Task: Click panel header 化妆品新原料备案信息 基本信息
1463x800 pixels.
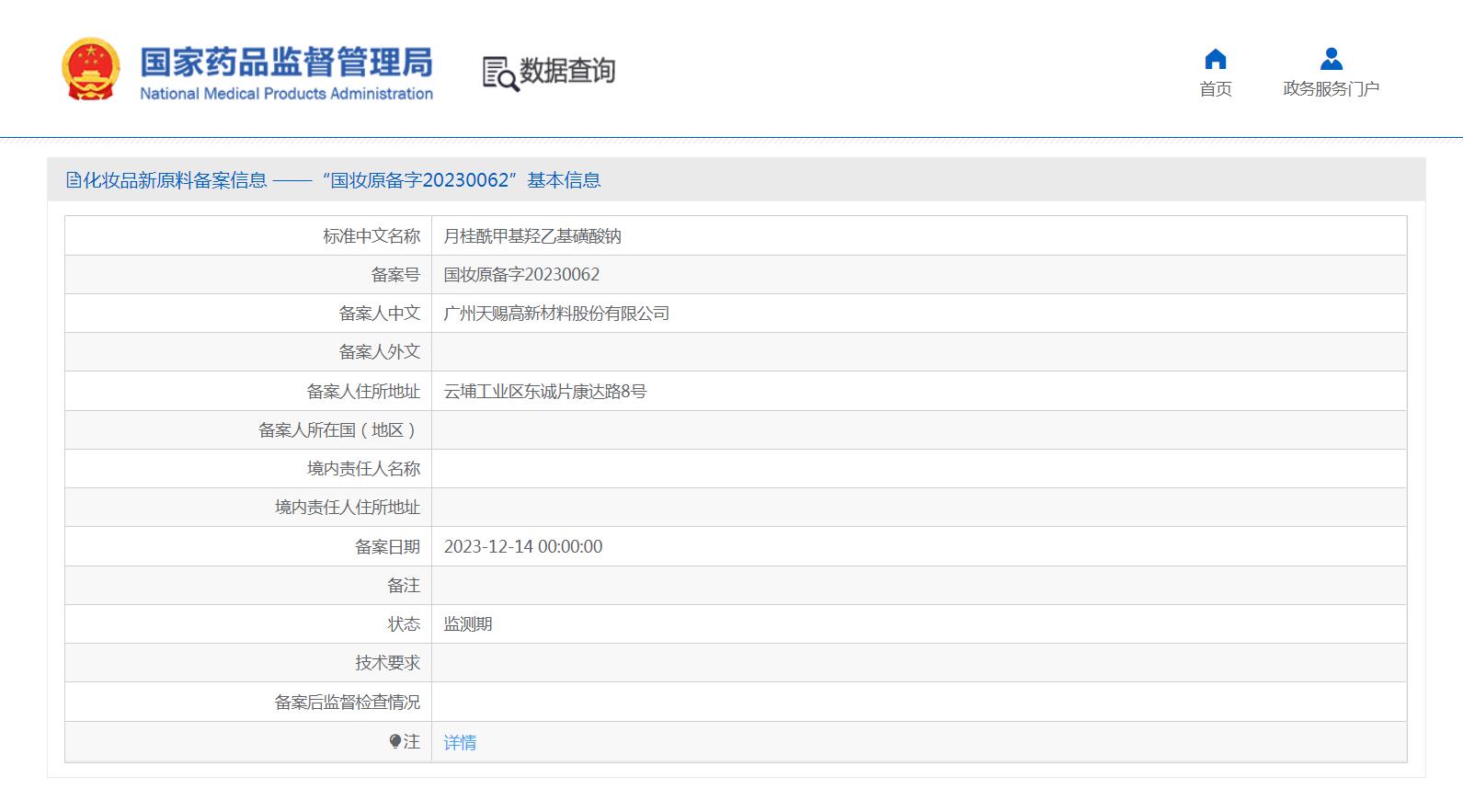Action: point(736,179)
